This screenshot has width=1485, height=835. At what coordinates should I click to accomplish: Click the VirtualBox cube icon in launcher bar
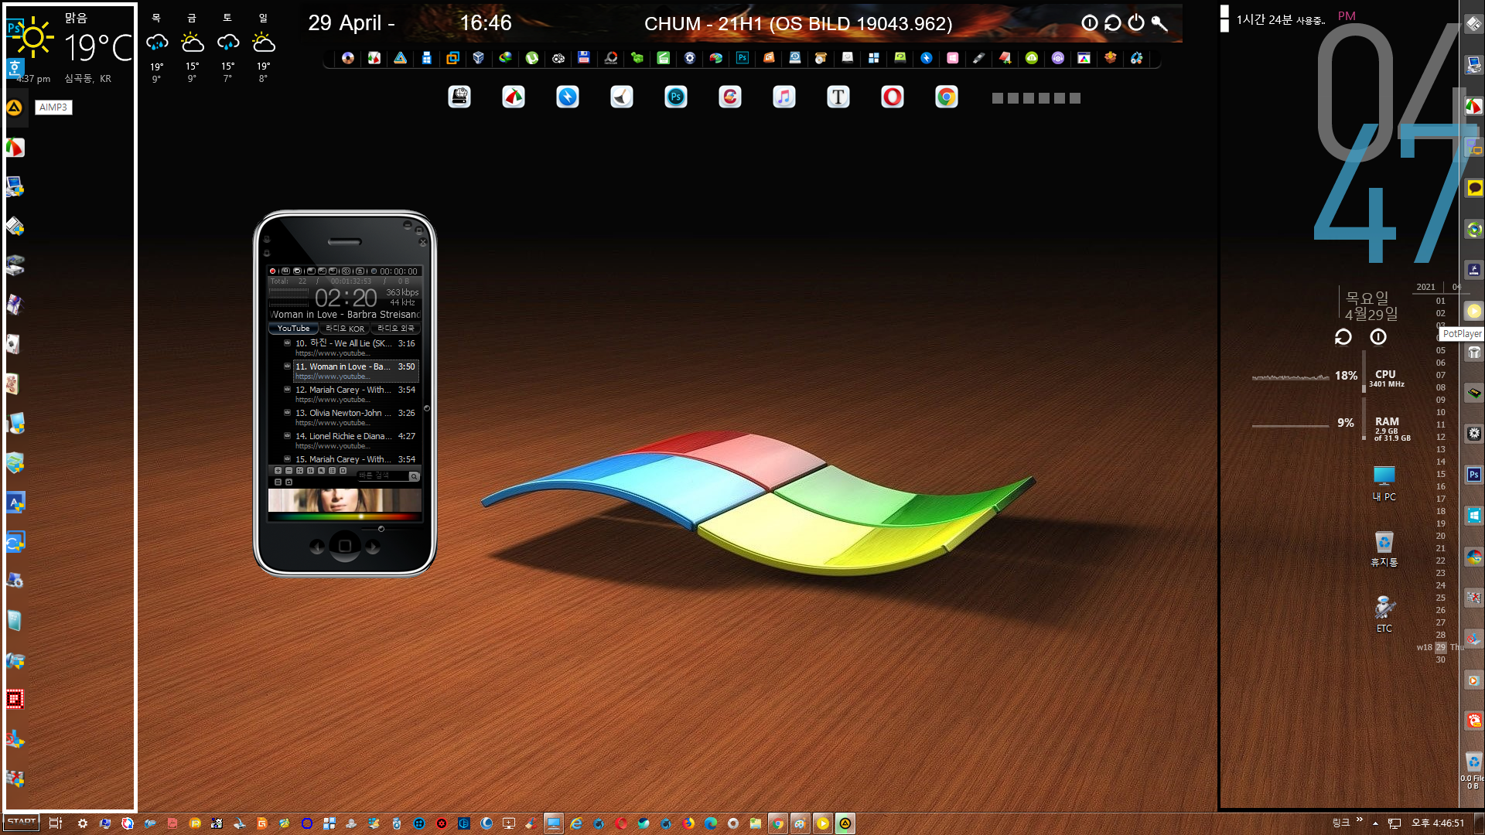coord(479,58)
